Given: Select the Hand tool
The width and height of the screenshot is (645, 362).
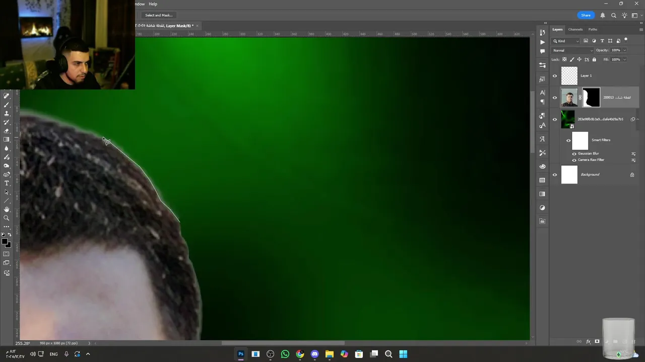Looking at the screenshot, I should (x=7, y=209).
